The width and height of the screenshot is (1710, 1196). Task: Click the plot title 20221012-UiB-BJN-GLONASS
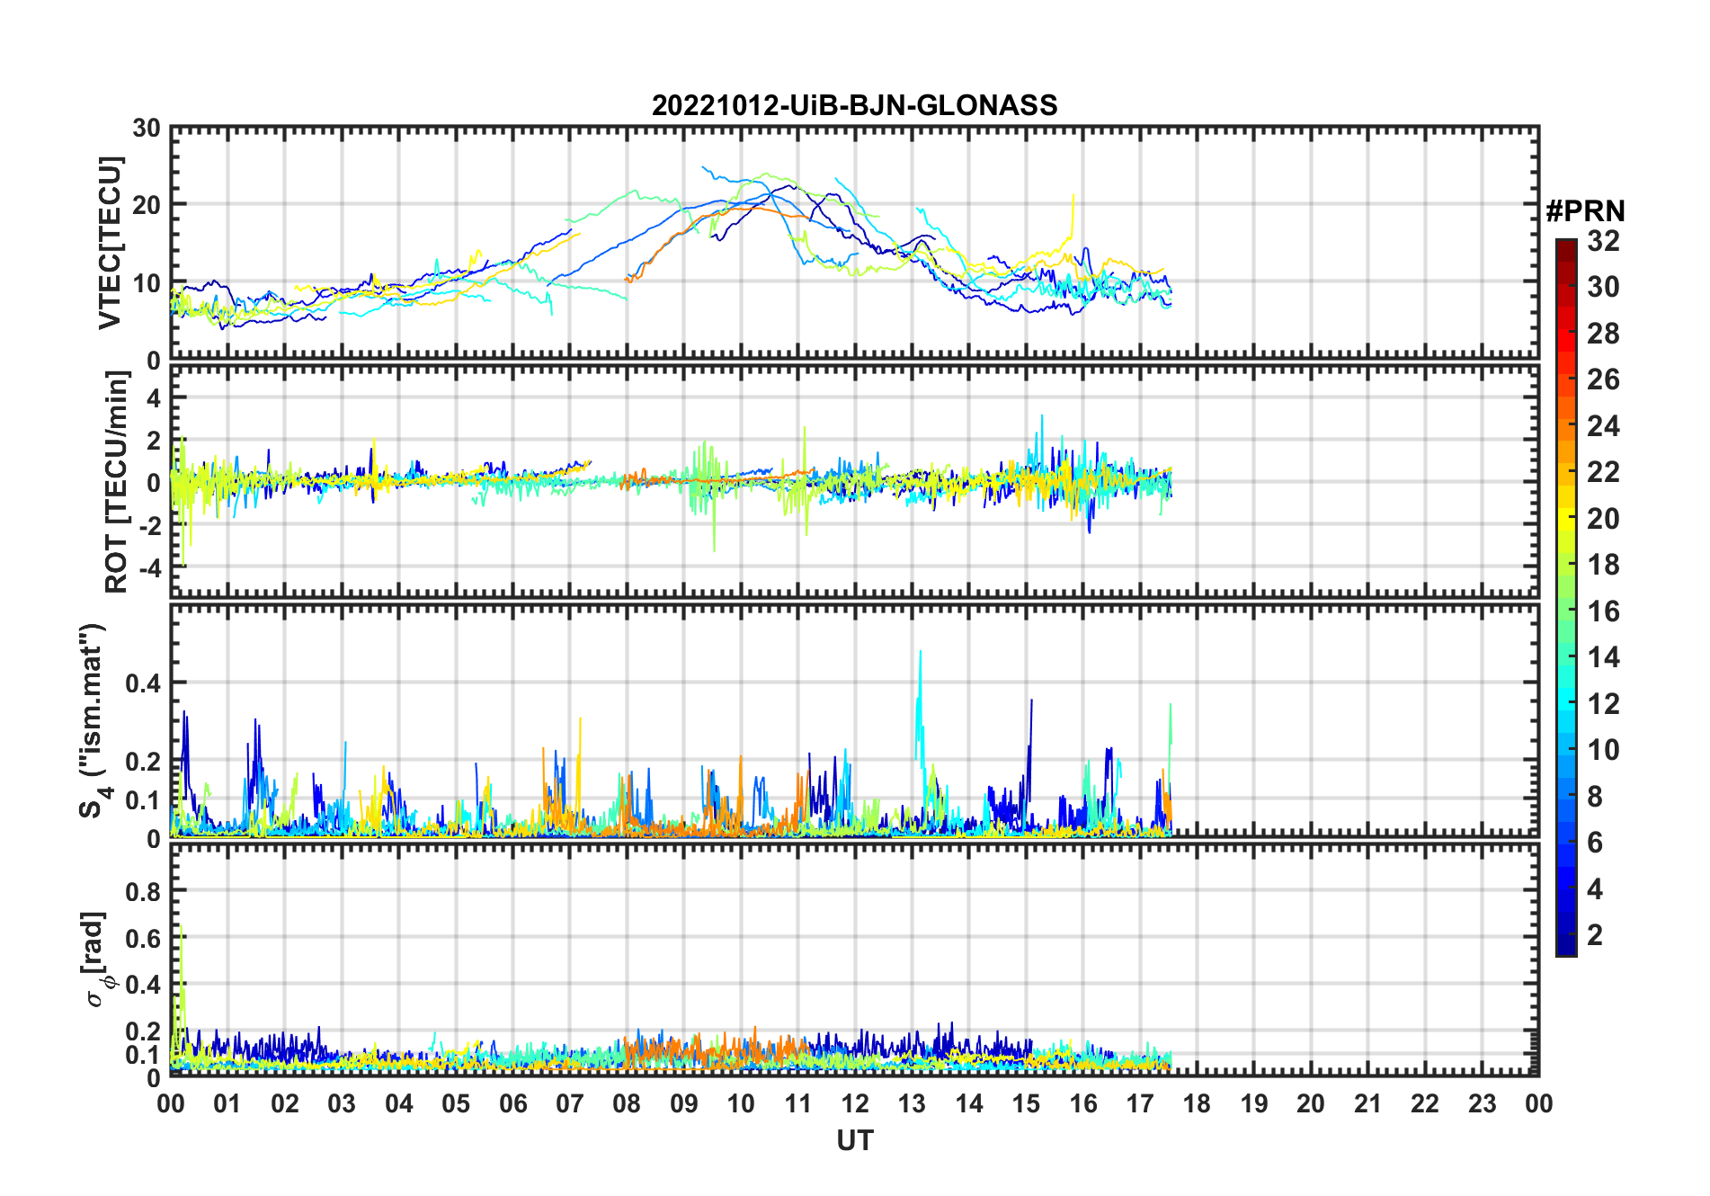(x=854, y=105)
